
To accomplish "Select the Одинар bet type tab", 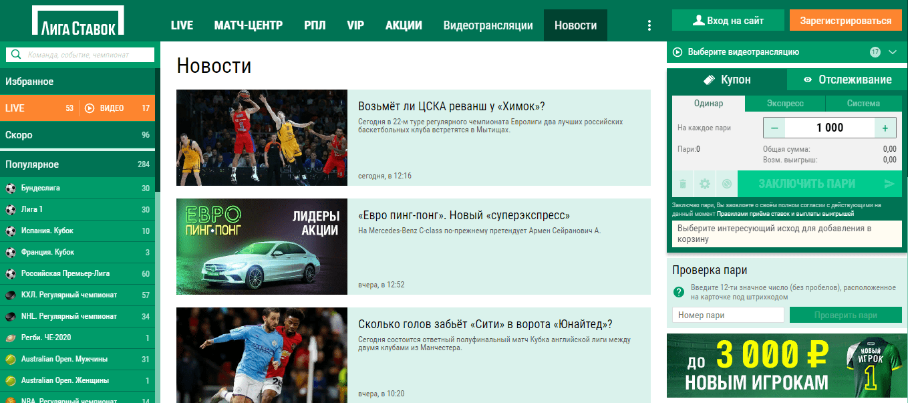I will coord(709,104).
